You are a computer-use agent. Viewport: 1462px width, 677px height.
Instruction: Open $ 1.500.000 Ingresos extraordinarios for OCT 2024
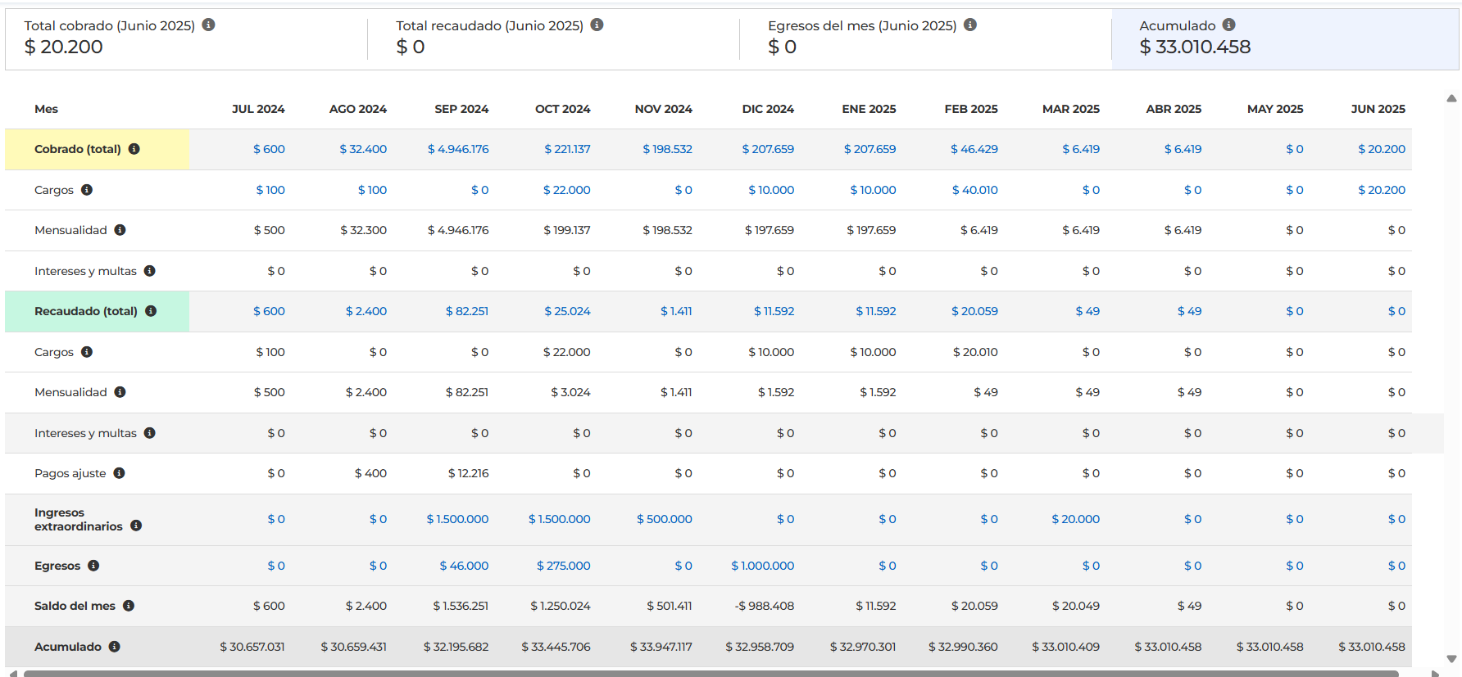tap(559, 519)
